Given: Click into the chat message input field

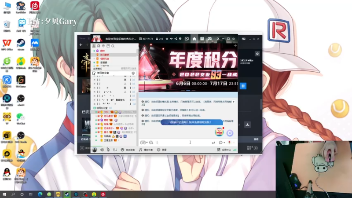Looking at the screenshot, I should click(x=183, y=143).
